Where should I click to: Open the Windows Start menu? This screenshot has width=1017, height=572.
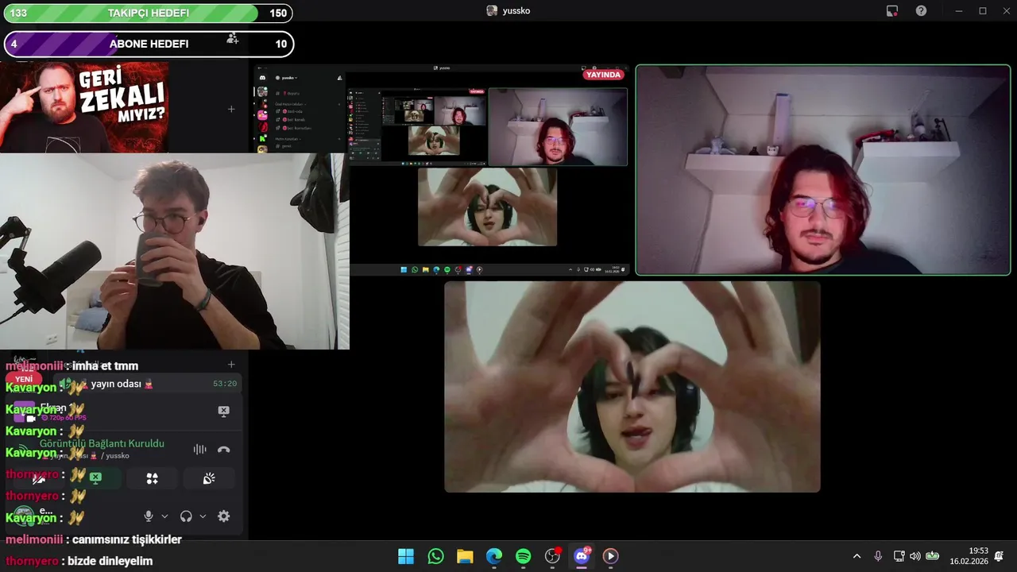pyautogui.click(x=406, y=556)
